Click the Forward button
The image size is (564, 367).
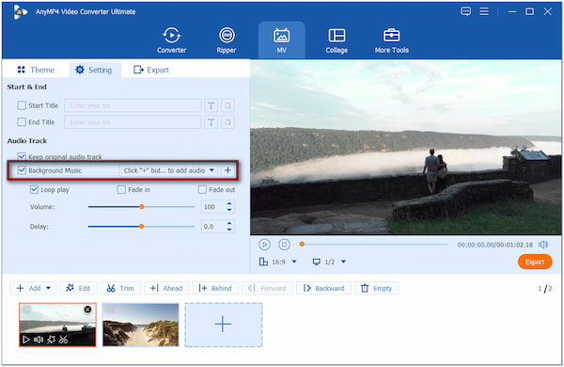click(267, 288)
